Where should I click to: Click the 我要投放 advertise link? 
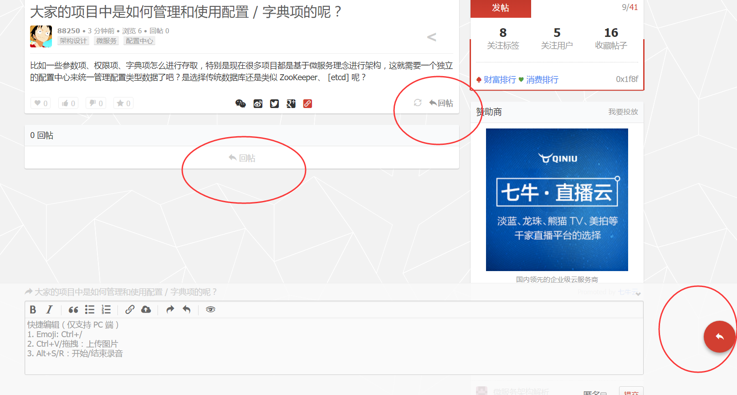click(x=623, y=112)
